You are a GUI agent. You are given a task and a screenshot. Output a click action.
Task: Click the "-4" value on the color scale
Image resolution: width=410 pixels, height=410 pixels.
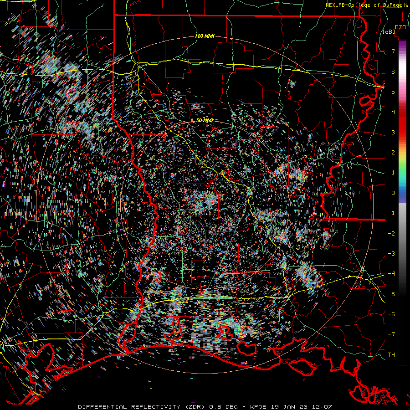click(x=391, y=274)
